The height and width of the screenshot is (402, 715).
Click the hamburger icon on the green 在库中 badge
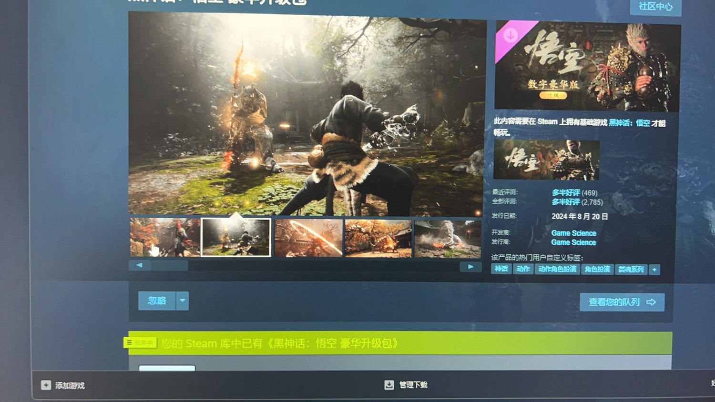pyautogui.click(x=130, y=342)
